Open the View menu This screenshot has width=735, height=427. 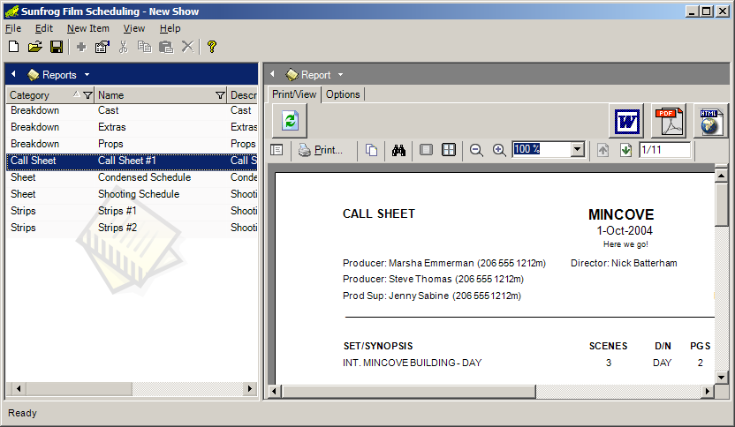(x=134, y=28)
